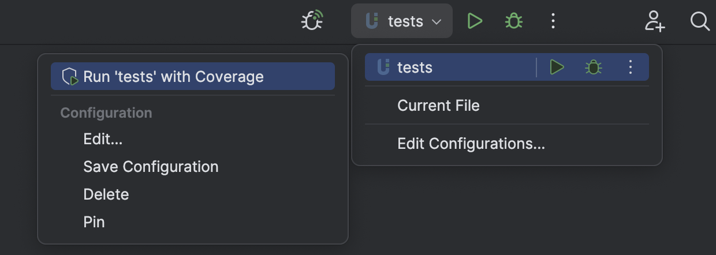
Task: Click the chevron arrow next to tests
Action: tap(437, 22)
